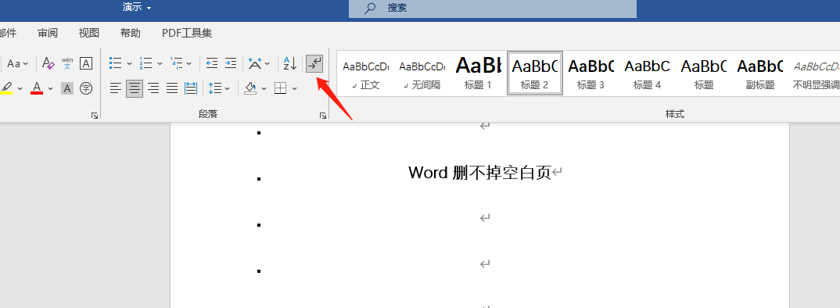Expand the borders dropdown arrow
Viewport: 840px width, 308px height.
click(x=295, y=88)
